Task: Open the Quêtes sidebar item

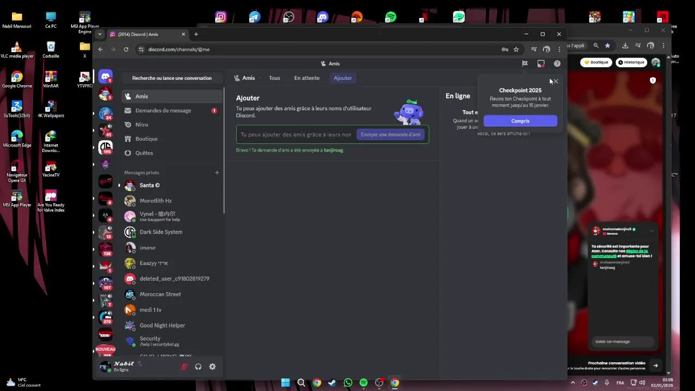Action: coord(172,153)
